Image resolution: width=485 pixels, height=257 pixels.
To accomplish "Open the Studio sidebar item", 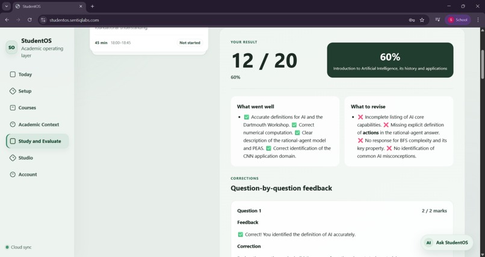I will (37, 158).
